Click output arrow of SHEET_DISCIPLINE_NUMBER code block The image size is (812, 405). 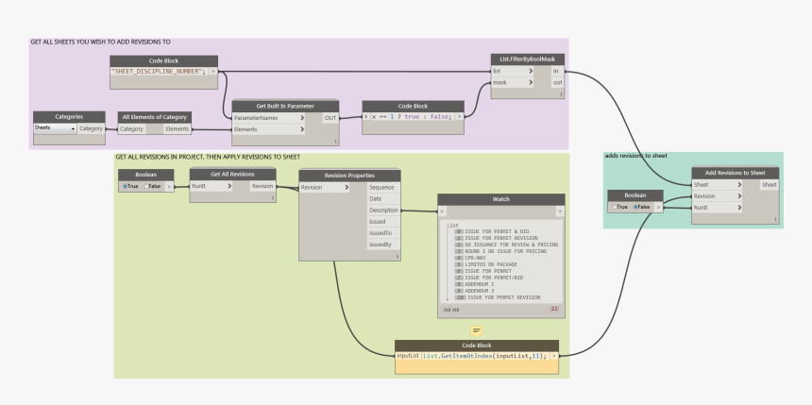tap(212, 71)
